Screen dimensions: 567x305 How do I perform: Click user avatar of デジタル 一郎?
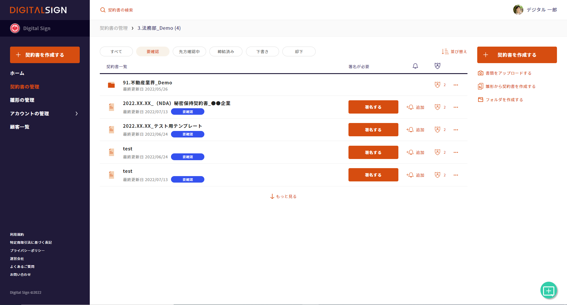pos(518,10)
